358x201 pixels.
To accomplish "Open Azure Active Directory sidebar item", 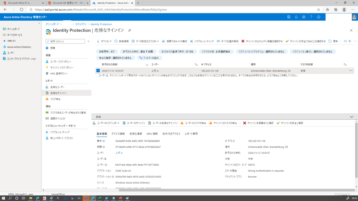I will (x=17, y=47).
